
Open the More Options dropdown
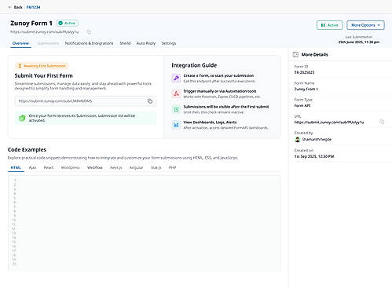click(x=365, y=25)
